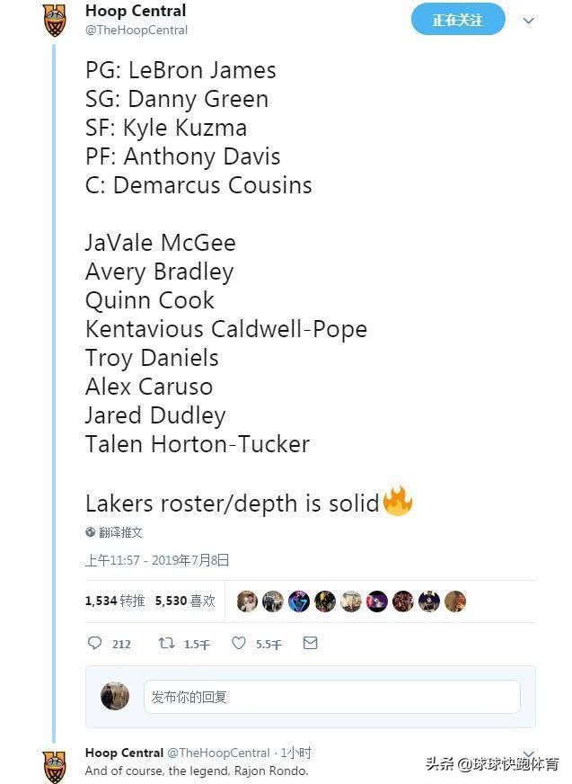Screen dimensions: 572x784
Task: Like the tweet with heart icon
Action: pyautogui.click(x=239, y=643)
